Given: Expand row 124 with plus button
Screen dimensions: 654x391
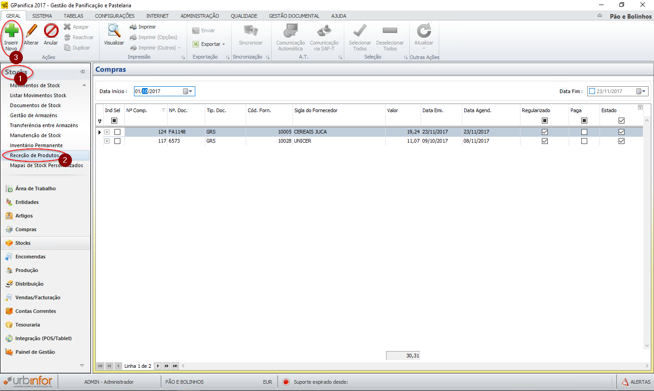Looking at the screenshot, I should (107, 132).
